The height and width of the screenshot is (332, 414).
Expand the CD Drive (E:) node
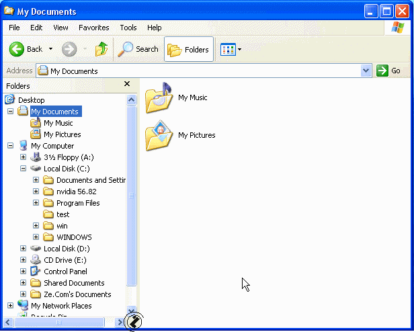pyautogui.click(x=24, y=259)
